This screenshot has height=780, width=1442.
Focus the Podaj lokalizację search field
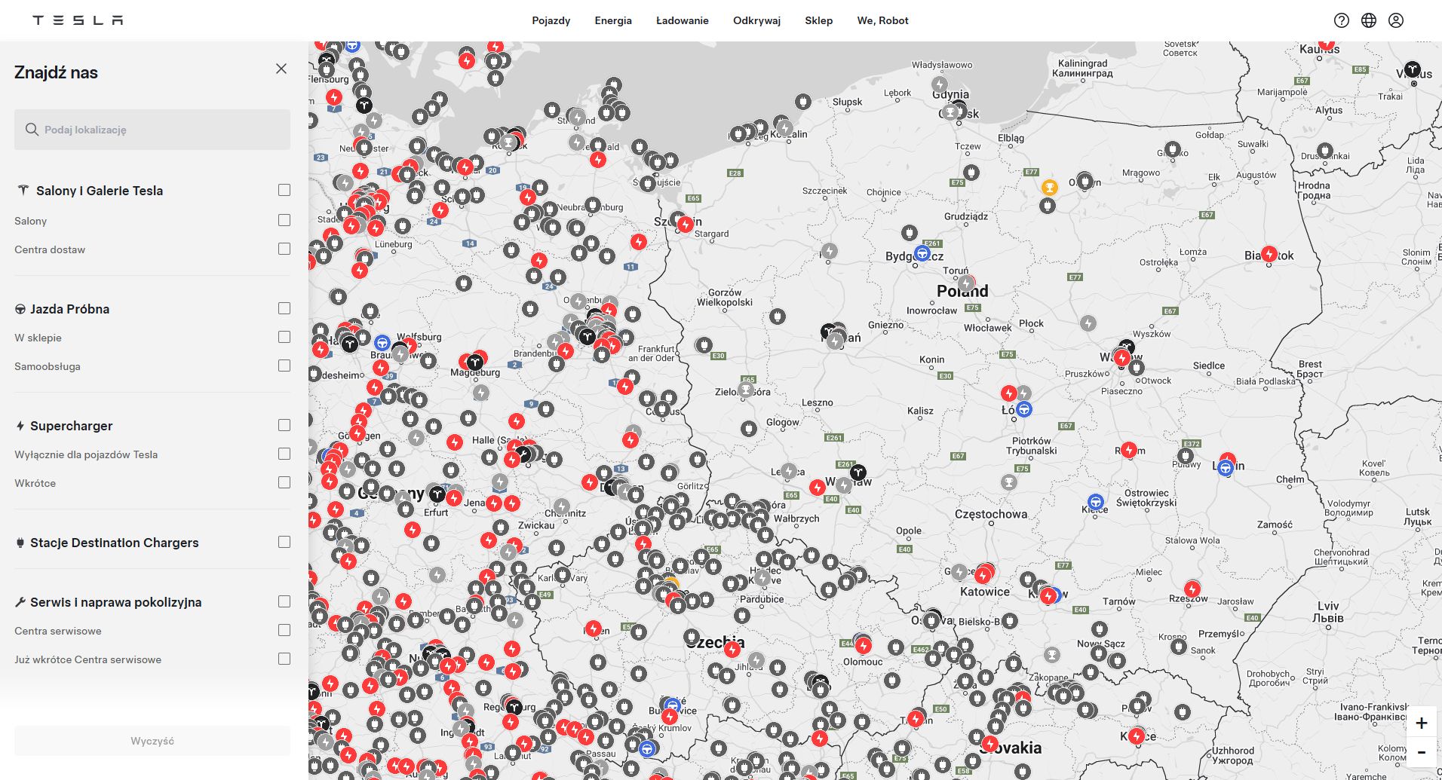(x=152, y=130)
